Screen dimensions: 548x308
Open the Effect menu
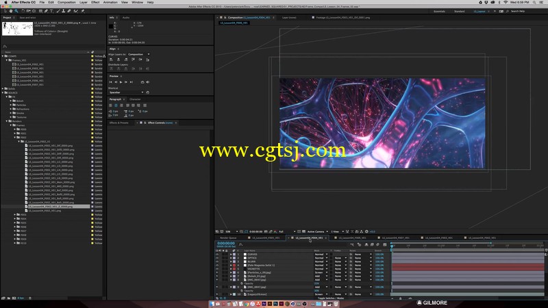coord(95,3)
